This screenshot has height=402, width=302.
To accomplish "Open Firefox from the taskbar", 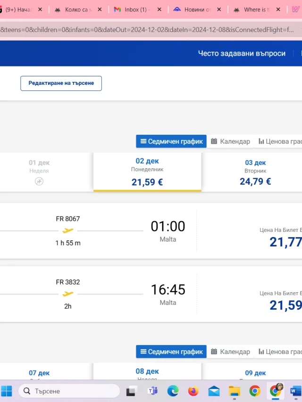I will [x=193, y=391].
